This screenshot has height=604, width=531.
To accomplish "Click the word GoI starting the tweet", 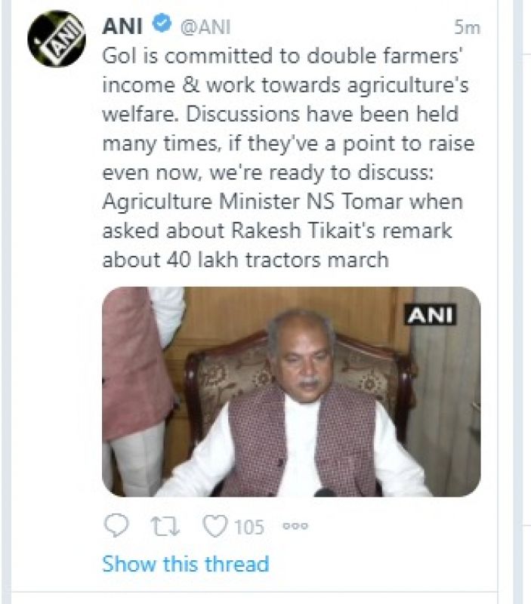I will coord(119,57).
